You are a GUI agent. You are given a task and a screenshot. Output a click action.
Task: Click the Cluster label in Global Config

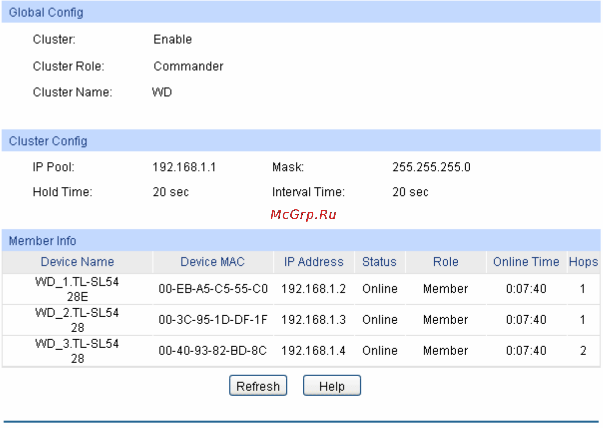click(x=54, y=40)
